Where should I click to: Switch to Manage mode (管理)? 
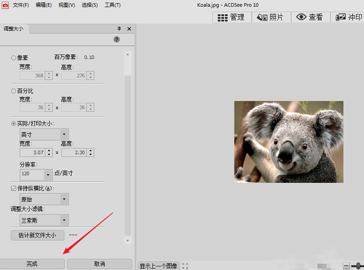(232, 17)
